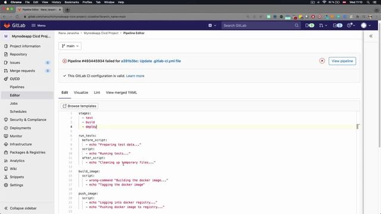Open the Chrome menu in macOS menu bar
Viewport: 381px width, 214px height.
pos(16,2)
